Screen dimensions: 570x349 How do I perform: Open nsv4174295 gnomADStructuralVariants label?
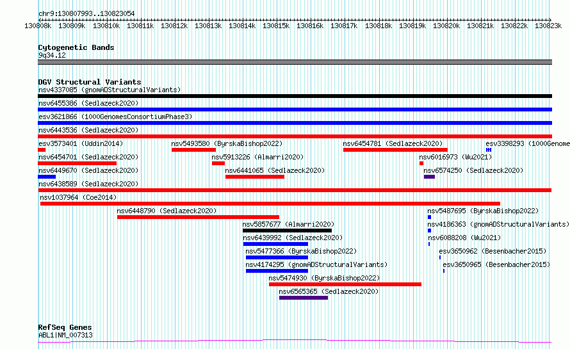coord(316,264)
